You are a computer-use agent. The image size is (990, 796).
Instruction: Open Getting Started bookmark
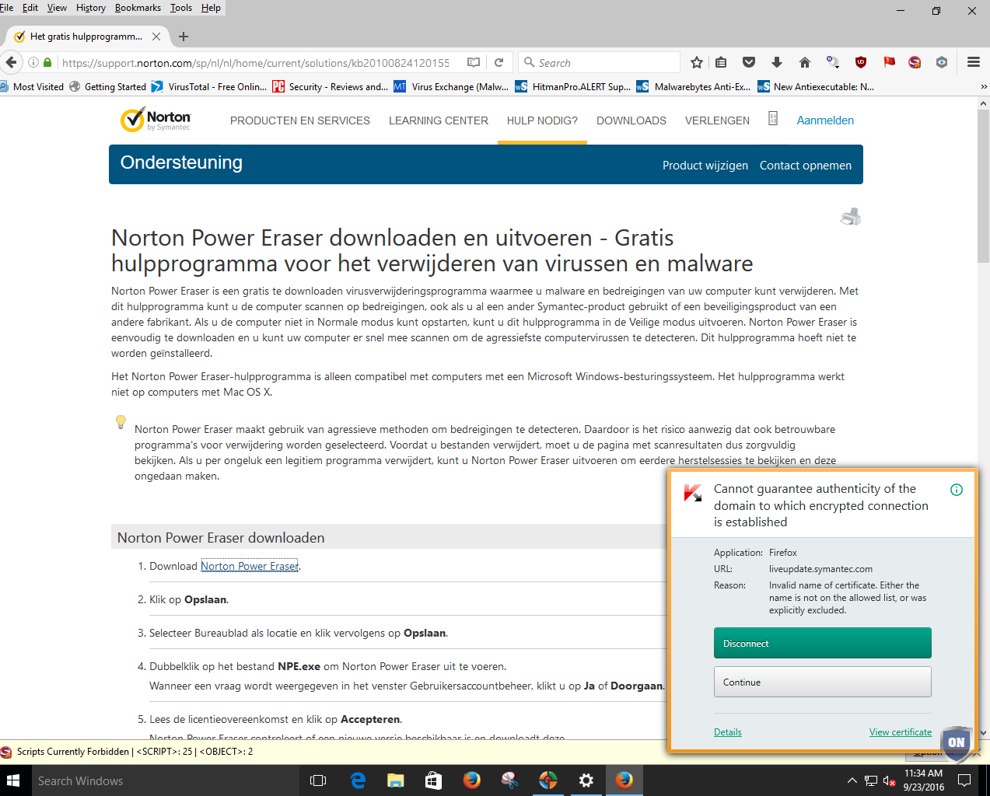click(108, 86)
